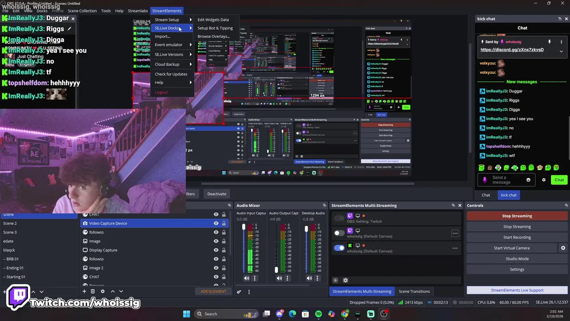The image size is (570, 321).
Task: Open Microsoft Edge from taskbar
Action: [x=292, y=314]
